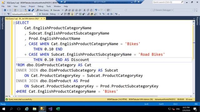Select the Results to Text option
200x112 pixels.
click(88, 14)
